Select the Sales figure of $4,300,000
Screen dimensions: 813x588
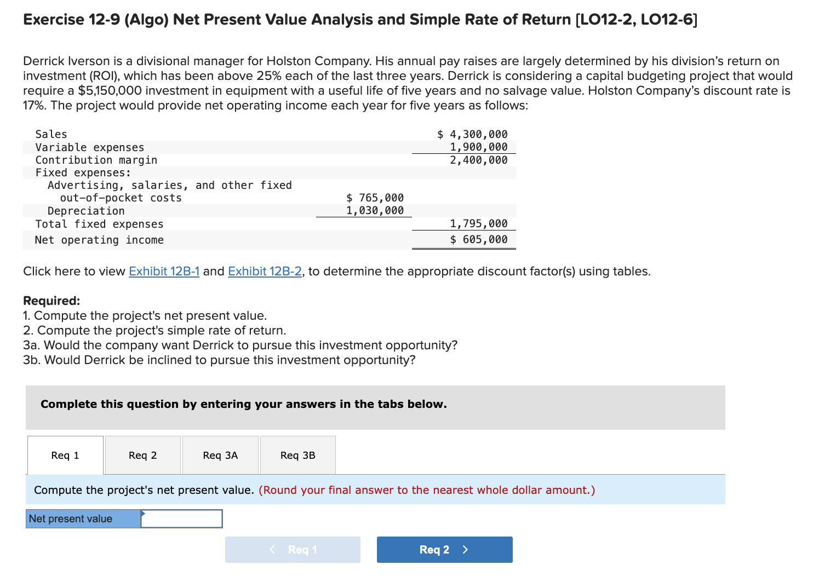(472, 134)
